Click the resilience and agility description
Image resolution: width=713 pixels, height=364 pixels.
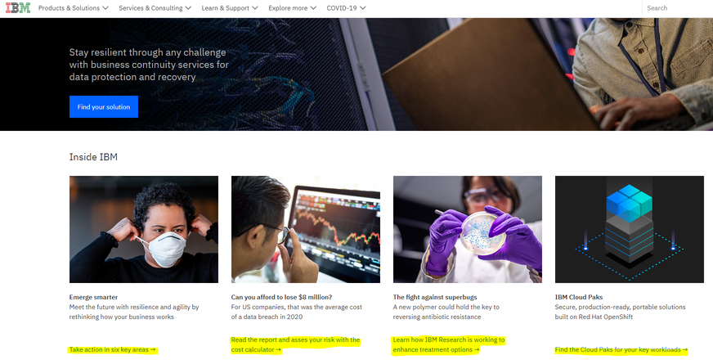[134, 312]
